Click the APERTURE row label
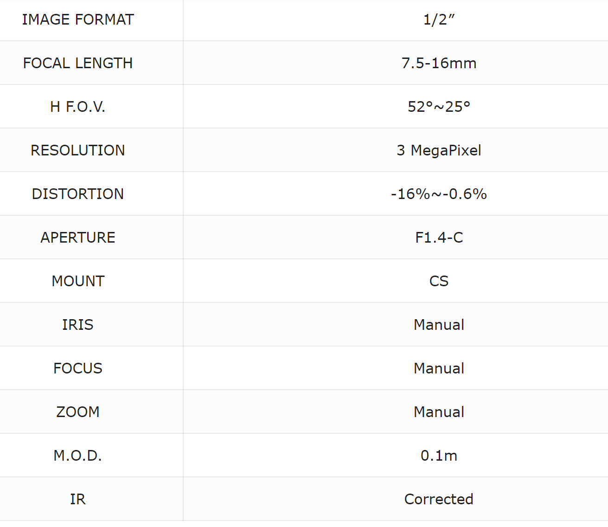This screenshot has height=527, width=608. coord(78,238)
